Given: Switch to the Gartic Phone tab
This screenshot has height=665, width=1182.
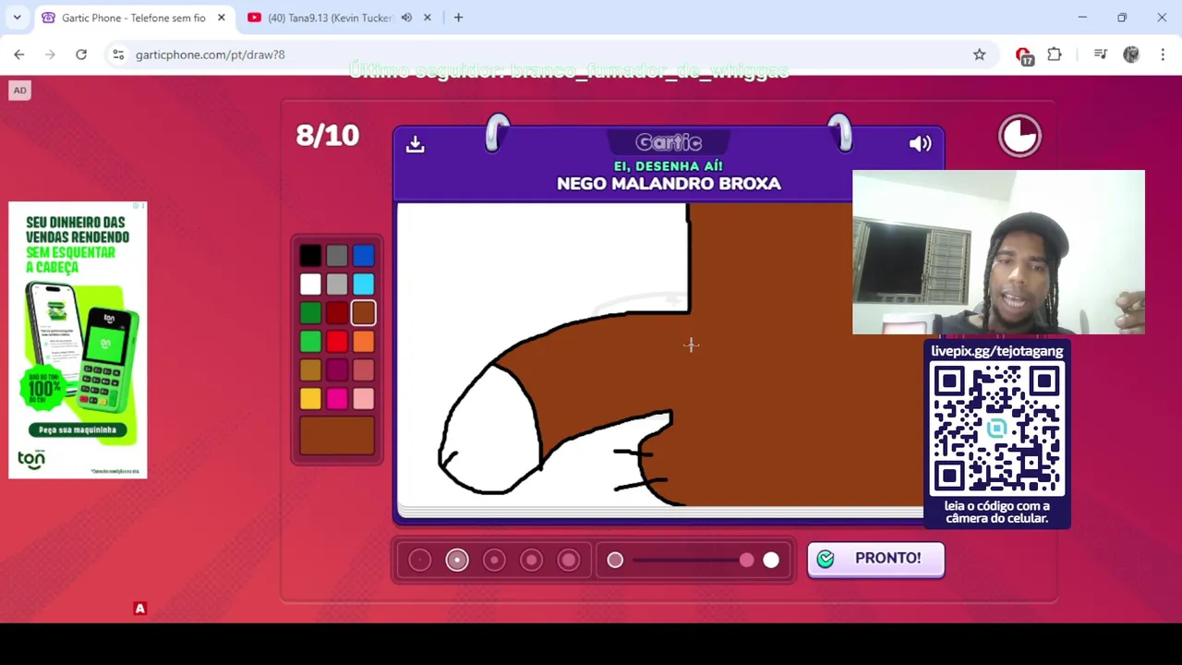Looking at the screenshot, I should click(x=133, y=18).
